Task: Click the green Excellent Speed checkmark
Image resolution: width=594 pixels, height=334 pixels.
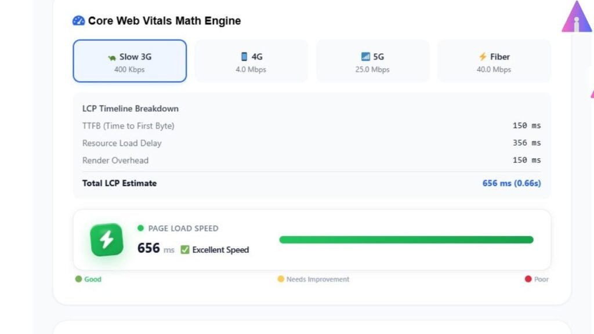Action: coord(185,250)
